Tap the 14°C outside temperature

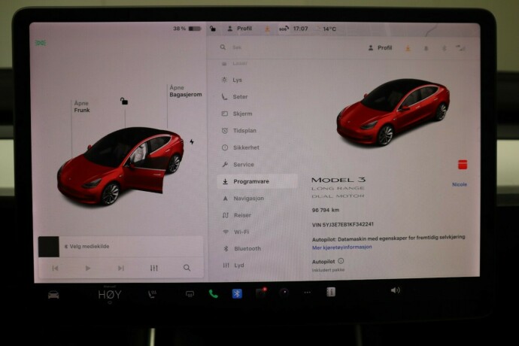(x=329, y=29)
